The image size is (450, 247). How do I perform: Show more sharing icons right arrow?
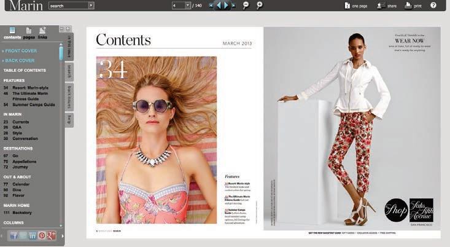coord(62,236)
